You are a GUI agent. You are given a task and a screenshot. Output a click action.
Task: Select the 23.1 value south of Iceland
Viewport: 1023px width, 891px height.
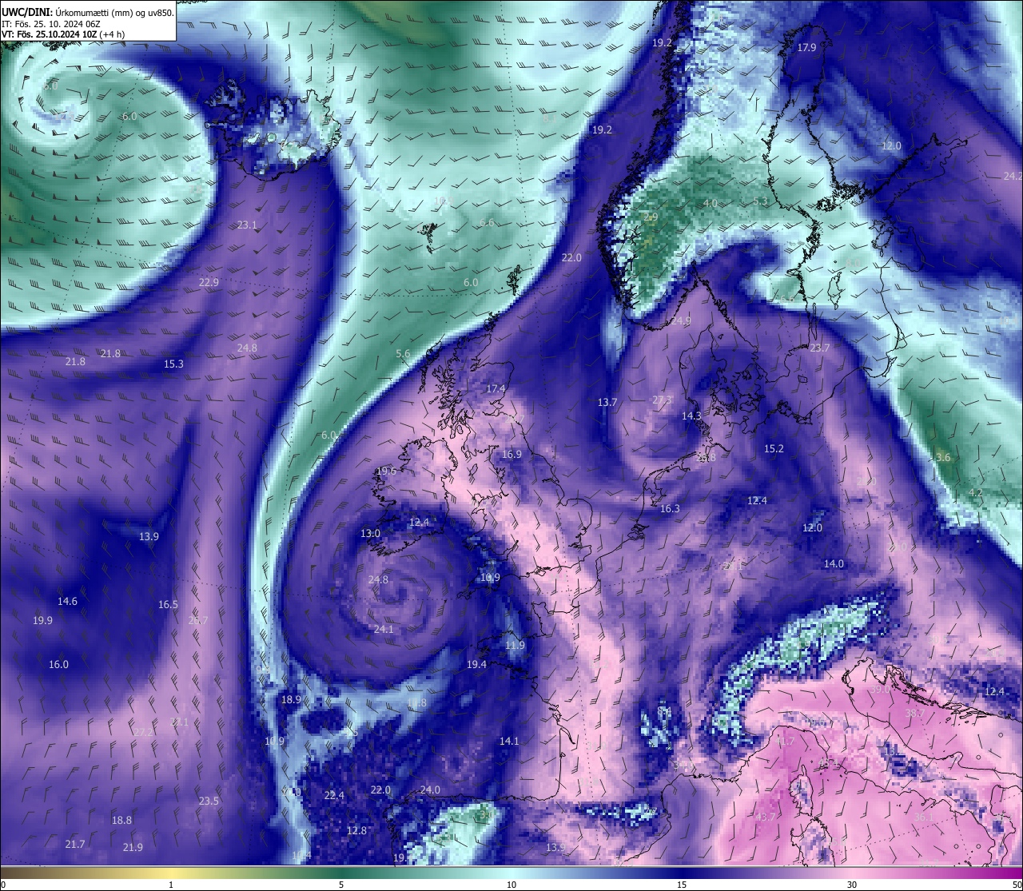tap(248, 225)
